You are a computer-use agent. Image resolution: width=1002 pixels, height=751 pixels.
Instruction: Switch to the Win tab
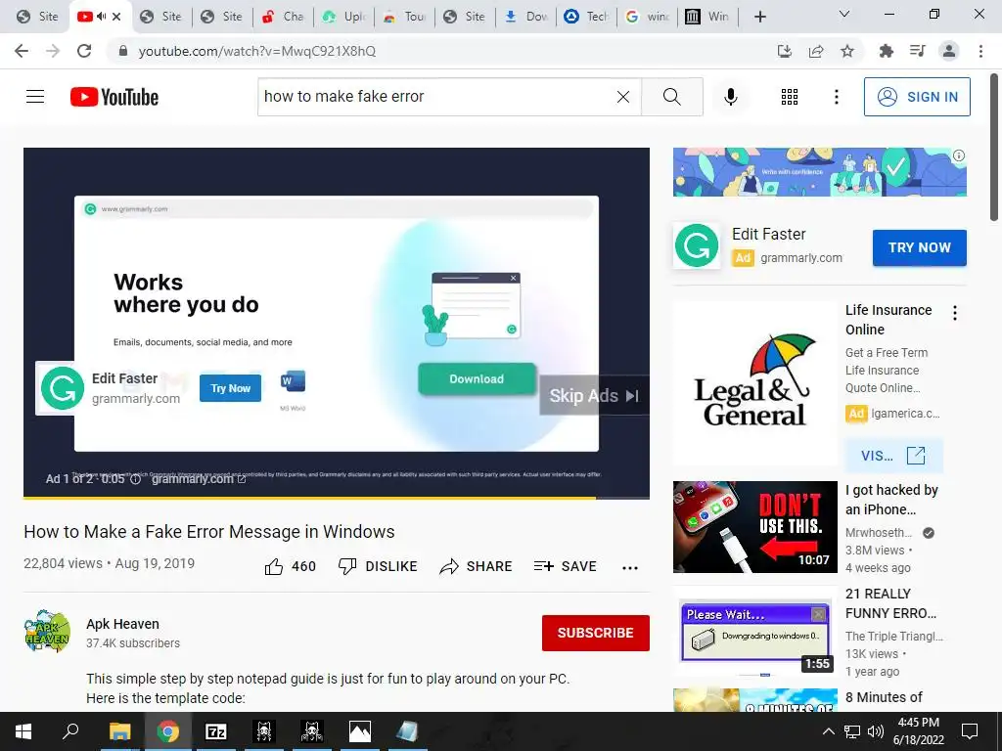708,17
